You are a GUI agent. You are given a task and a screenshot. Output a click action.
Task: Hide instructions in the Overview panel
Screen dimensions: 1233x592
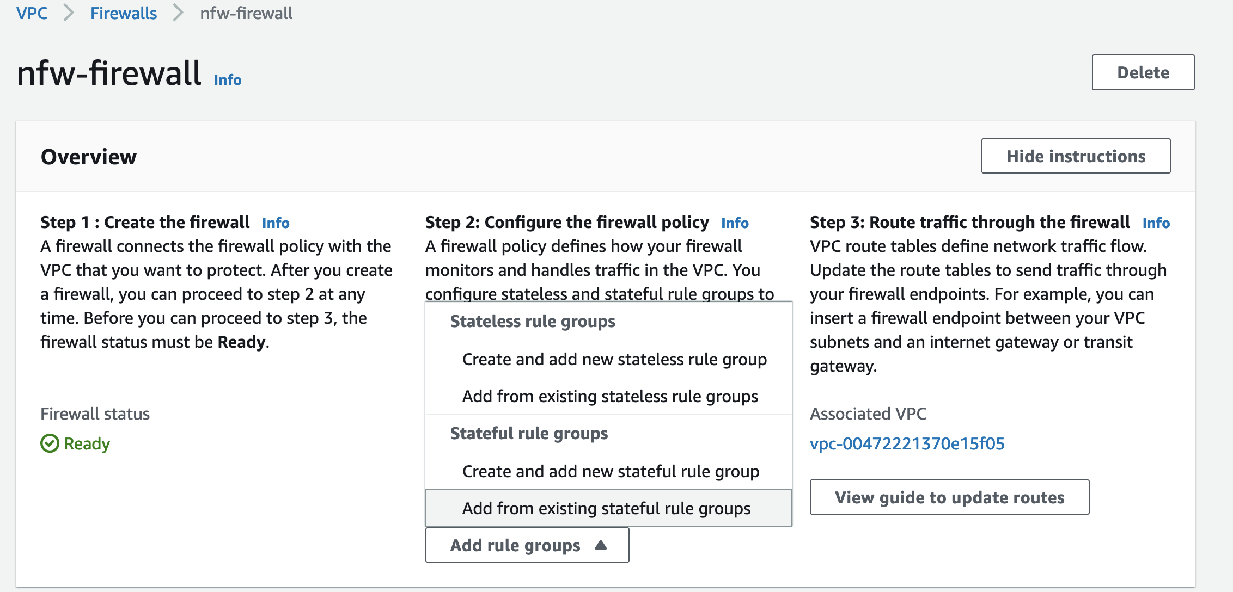click(1076, 156)
